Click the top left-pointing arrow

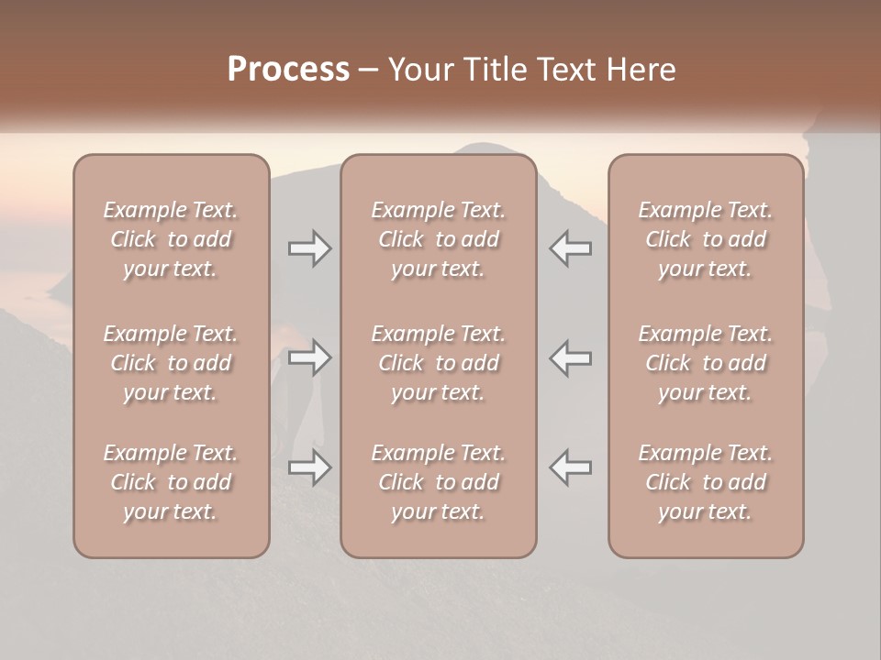coord(570,248)
